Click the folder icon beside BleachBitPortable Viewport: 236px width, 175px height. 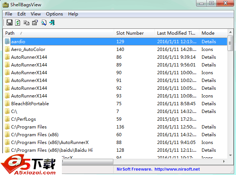pos(7,103)
